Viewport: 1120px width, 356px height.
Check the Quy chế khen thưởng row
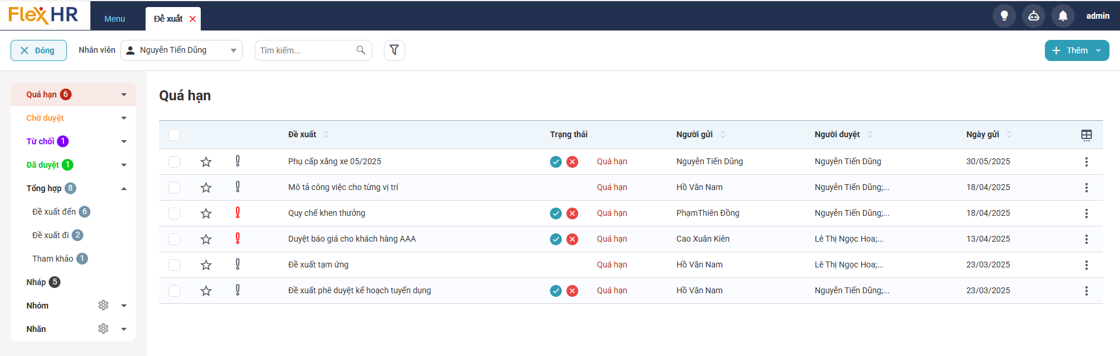pyautogui.click(x=174, y=213)
